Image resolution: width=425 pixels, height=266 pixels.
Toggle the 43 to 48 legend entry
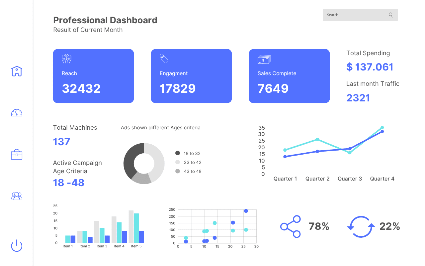tap(188, 171)
